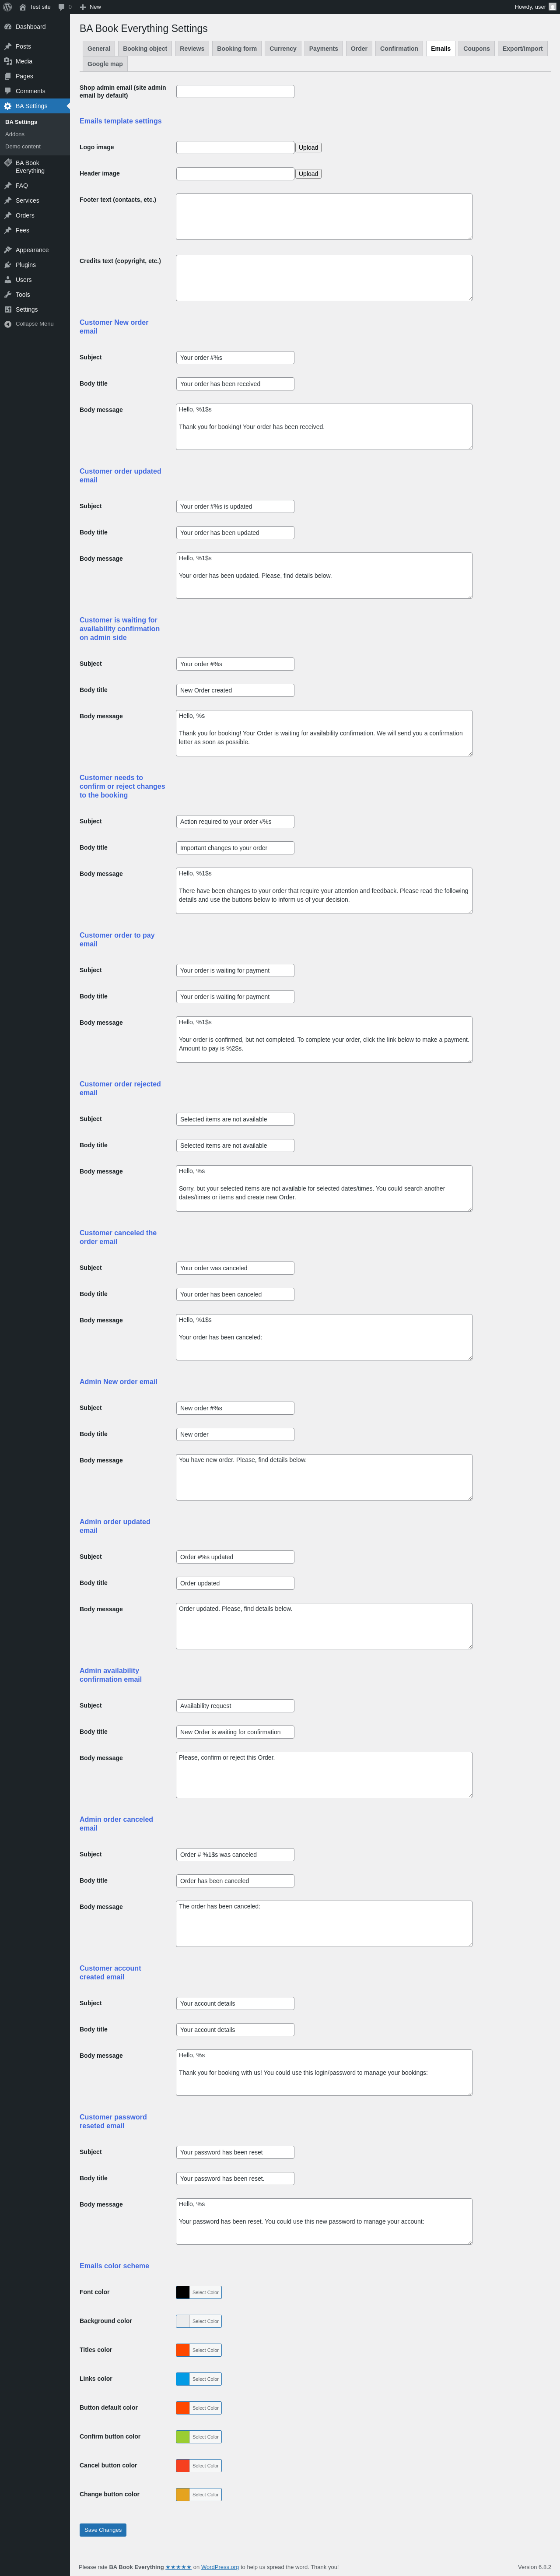
Task: Click the WordPress logo icon in admin bar
Action: click(x=8, y=7)
